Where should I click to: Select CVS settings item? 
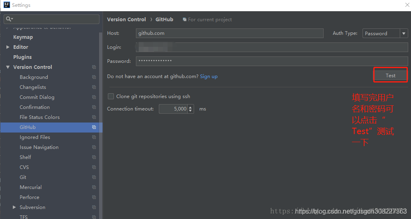click(24, 167)
